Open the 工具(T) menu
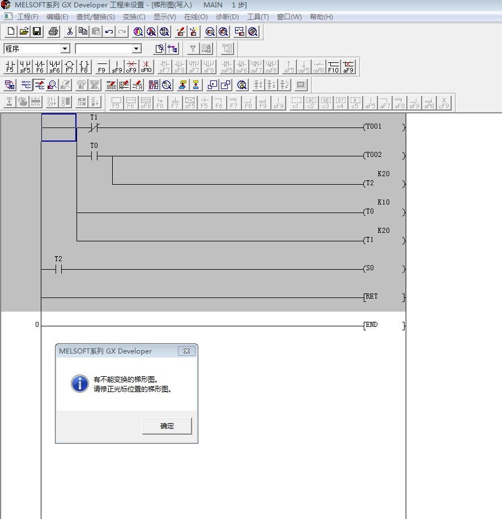 pyautogui.click(x=258, y=17)
